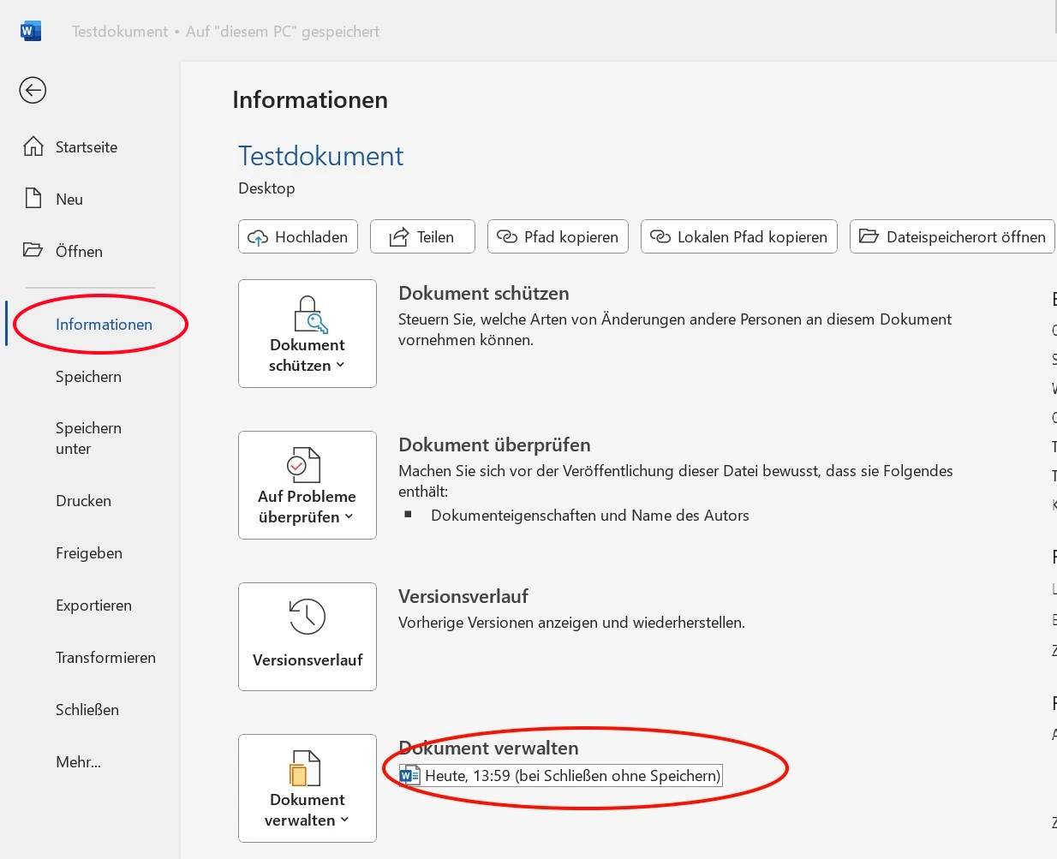Expand Auf Probleme überprüfen dropdown
Image resolution: width=1057 pixels, height=859 pixels.
point(307,486)
